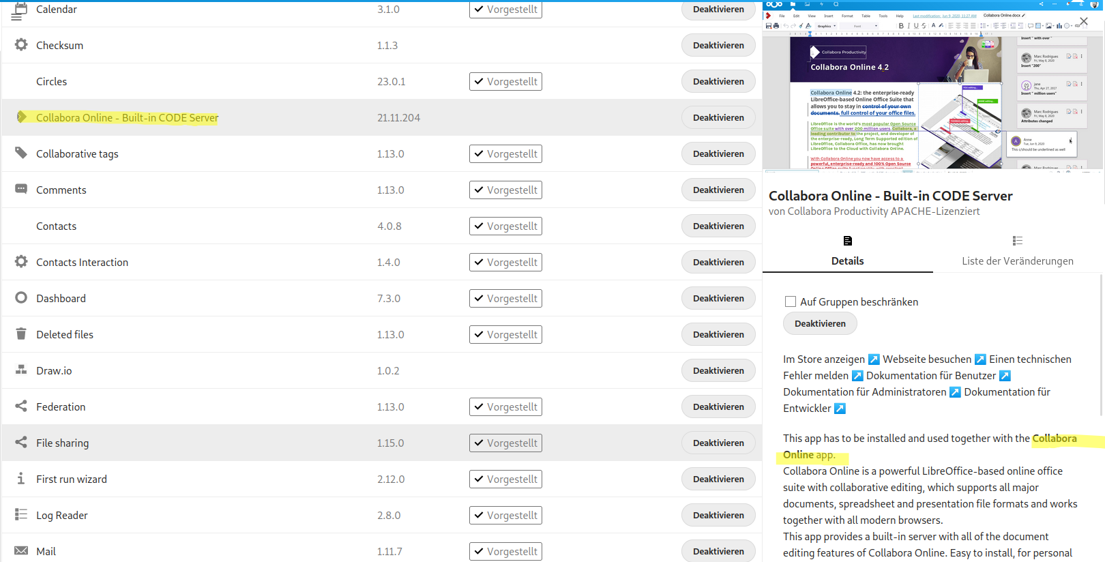Image resolution: width=1105 pixels, height=562 pixels.
Task: Deactivate the Dashboard app
Action: 718,298
